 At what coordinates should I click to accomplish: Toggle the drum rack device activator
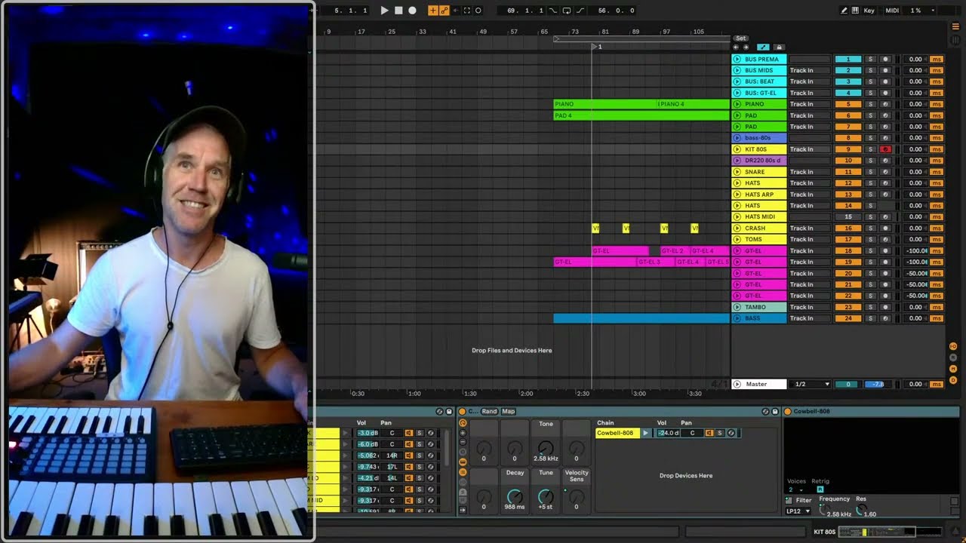(463, 412)
